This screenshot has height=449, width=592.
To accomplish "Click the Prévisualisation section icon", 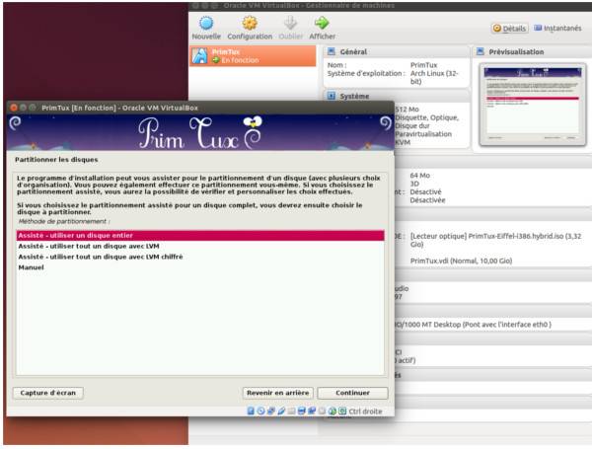I will tap(481, 51).
